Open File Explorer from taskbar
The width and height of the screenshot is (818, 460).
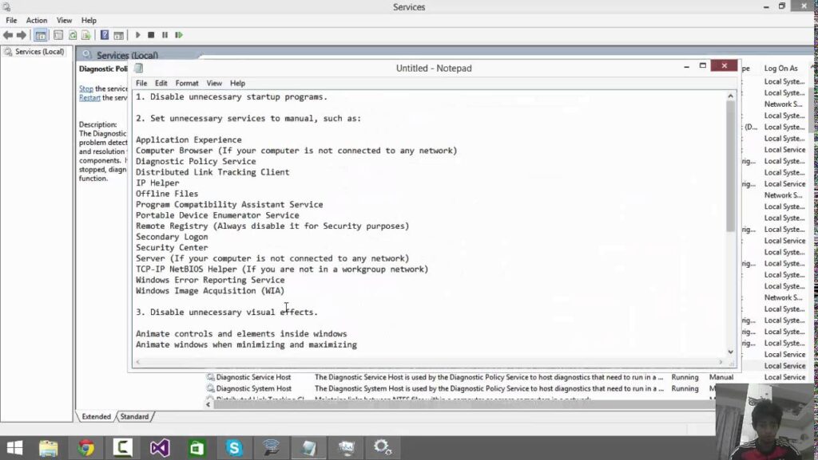[49, 447]
